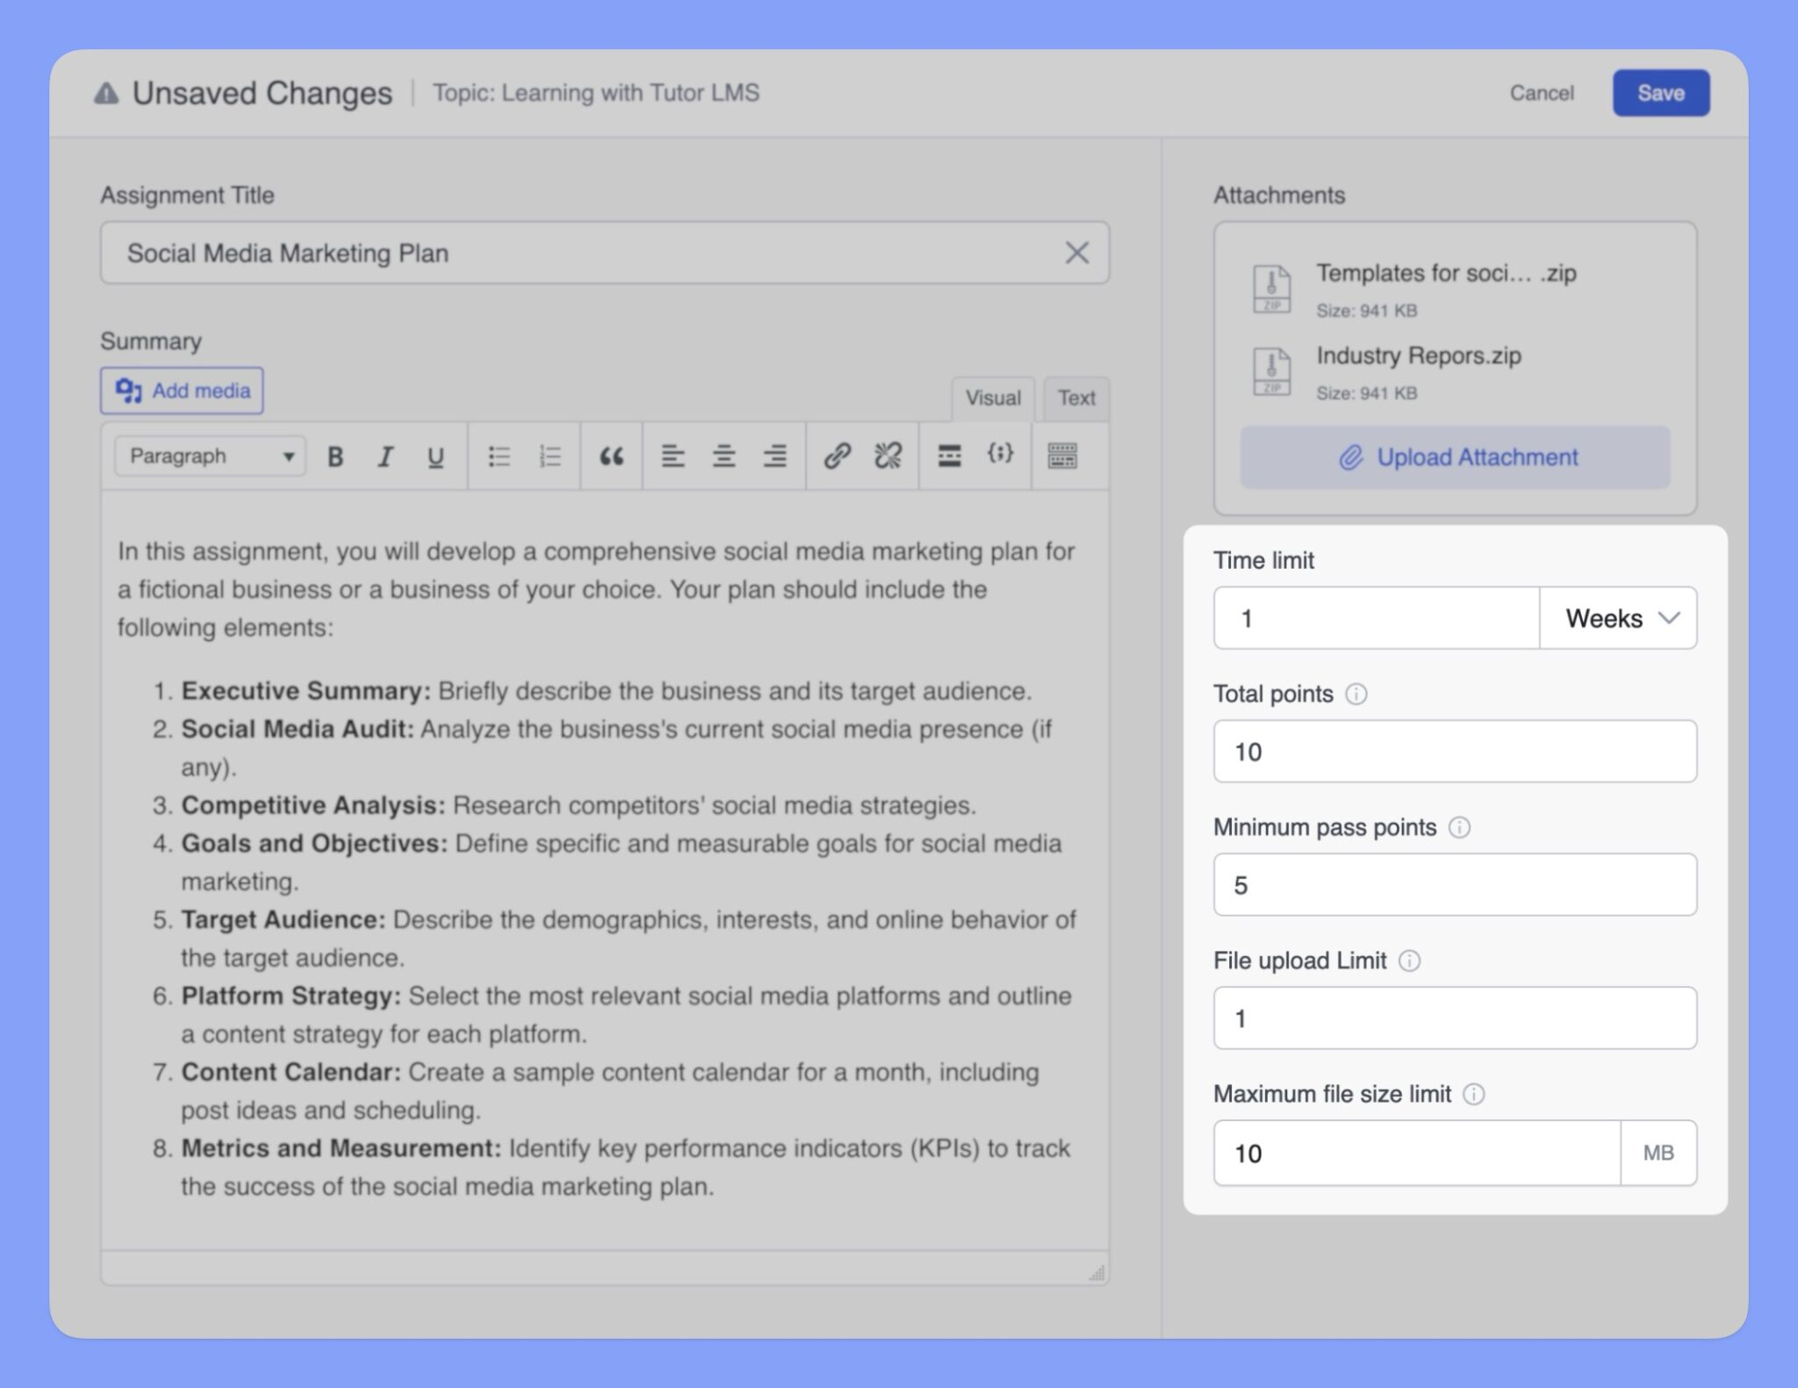Viewport: 1798px width, 1388px height.
Task: Click Upload Attachment button
Action: point(1455,457)
